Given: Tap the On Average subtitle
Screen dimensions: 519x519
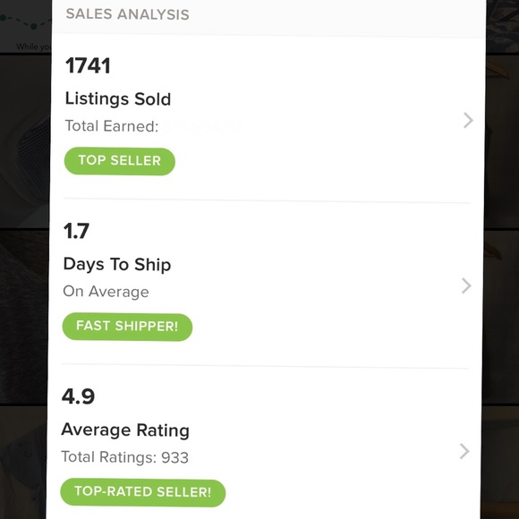Looking at the screenshot, I should [106, 292].
